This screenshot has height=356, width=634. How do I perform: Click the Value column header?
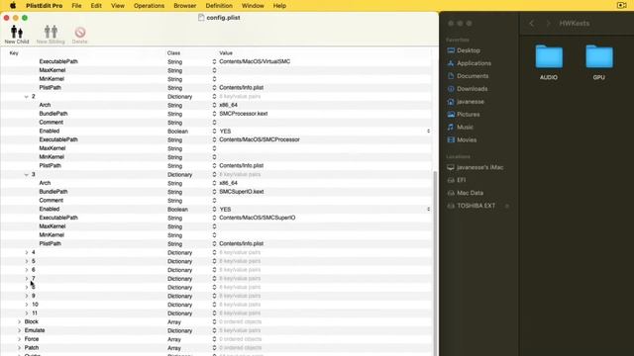pos(226,52)
